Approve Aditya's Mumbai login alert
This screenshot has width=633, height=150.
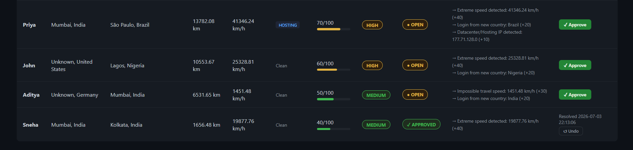[x=575, y=95]
